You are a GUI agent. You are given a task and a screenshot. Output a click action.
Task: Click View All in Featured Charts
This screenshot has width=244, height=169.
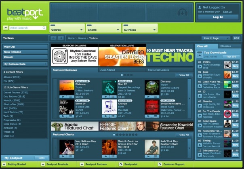pos(184,135)
